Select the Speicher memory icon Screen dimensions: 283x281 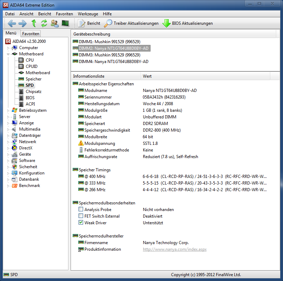tap(21, 79)
